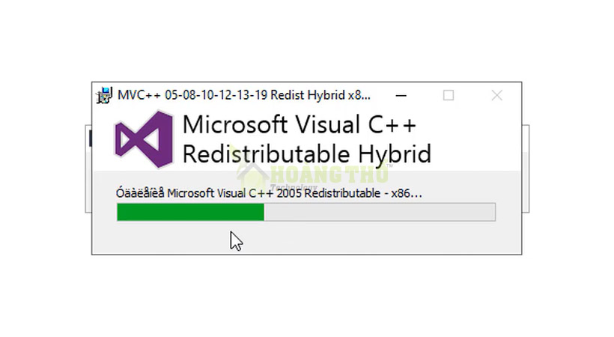Click the greyed-out maximize button

click(449, 95)
